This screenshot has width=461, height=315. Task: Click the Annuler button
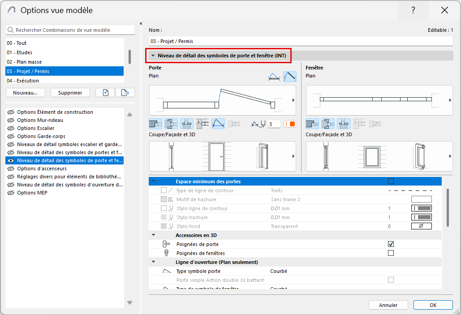click(x=388, y=305)
